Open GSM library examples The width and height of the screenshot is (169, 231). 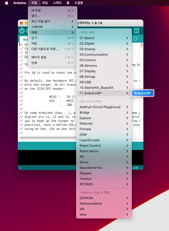pos(104,135)
